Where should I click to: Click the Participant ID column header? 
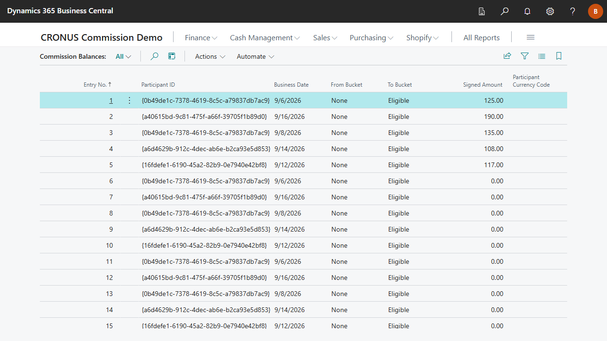coord(158,85)
